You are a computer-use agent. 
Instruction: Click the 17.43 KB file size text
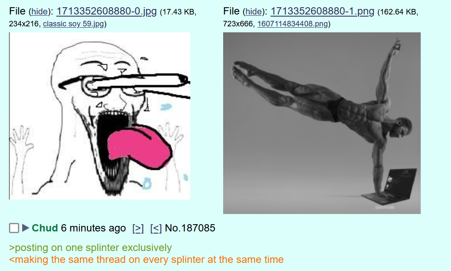[178, 12]
